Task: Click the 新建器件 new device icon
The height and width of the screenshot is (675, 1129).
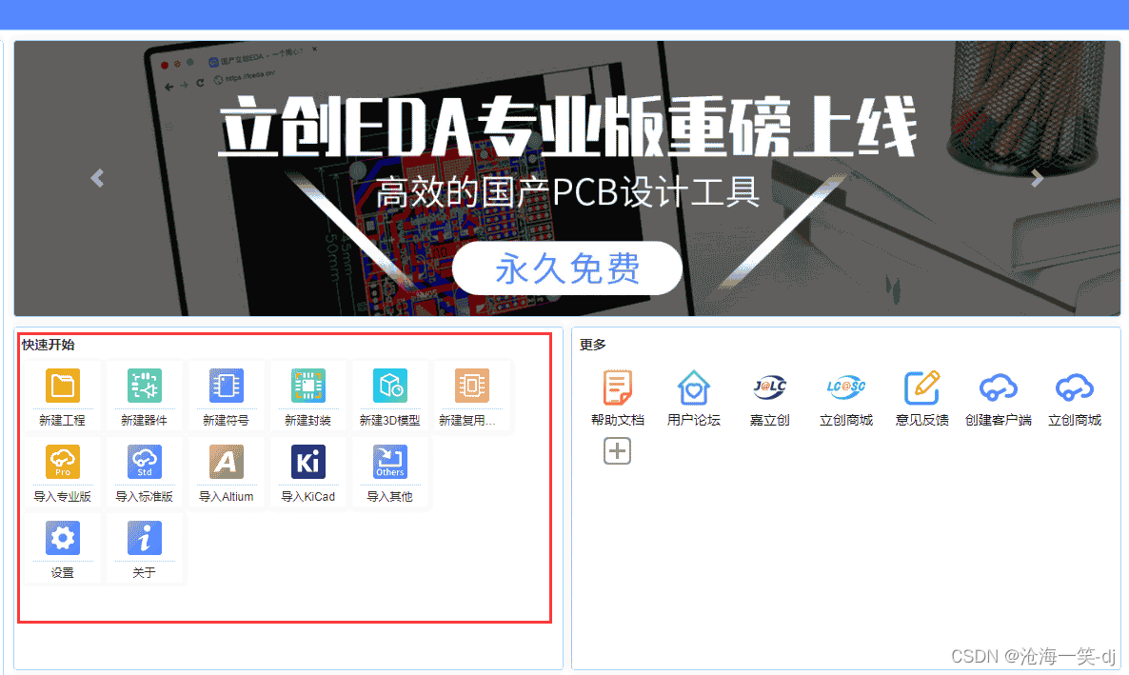Action: [x=144, y=386]
